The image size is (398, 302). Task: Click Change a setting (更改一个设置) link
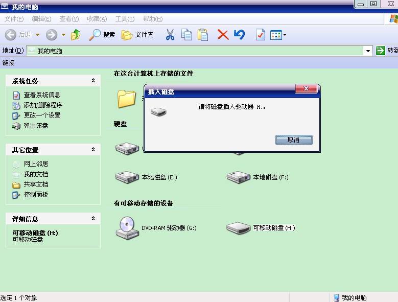[x=42, y=115]
